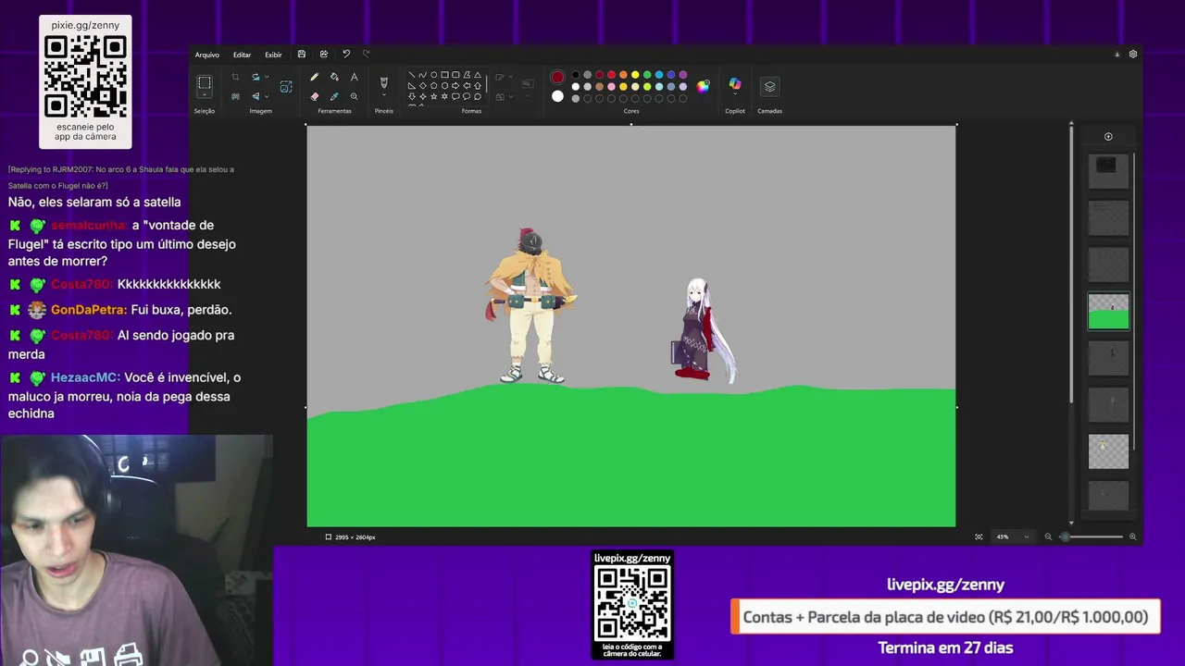This screenshot has height=666, width=1185.
Task: Expand the Flip dropdown arrow
Action: [x=267, y=96]
